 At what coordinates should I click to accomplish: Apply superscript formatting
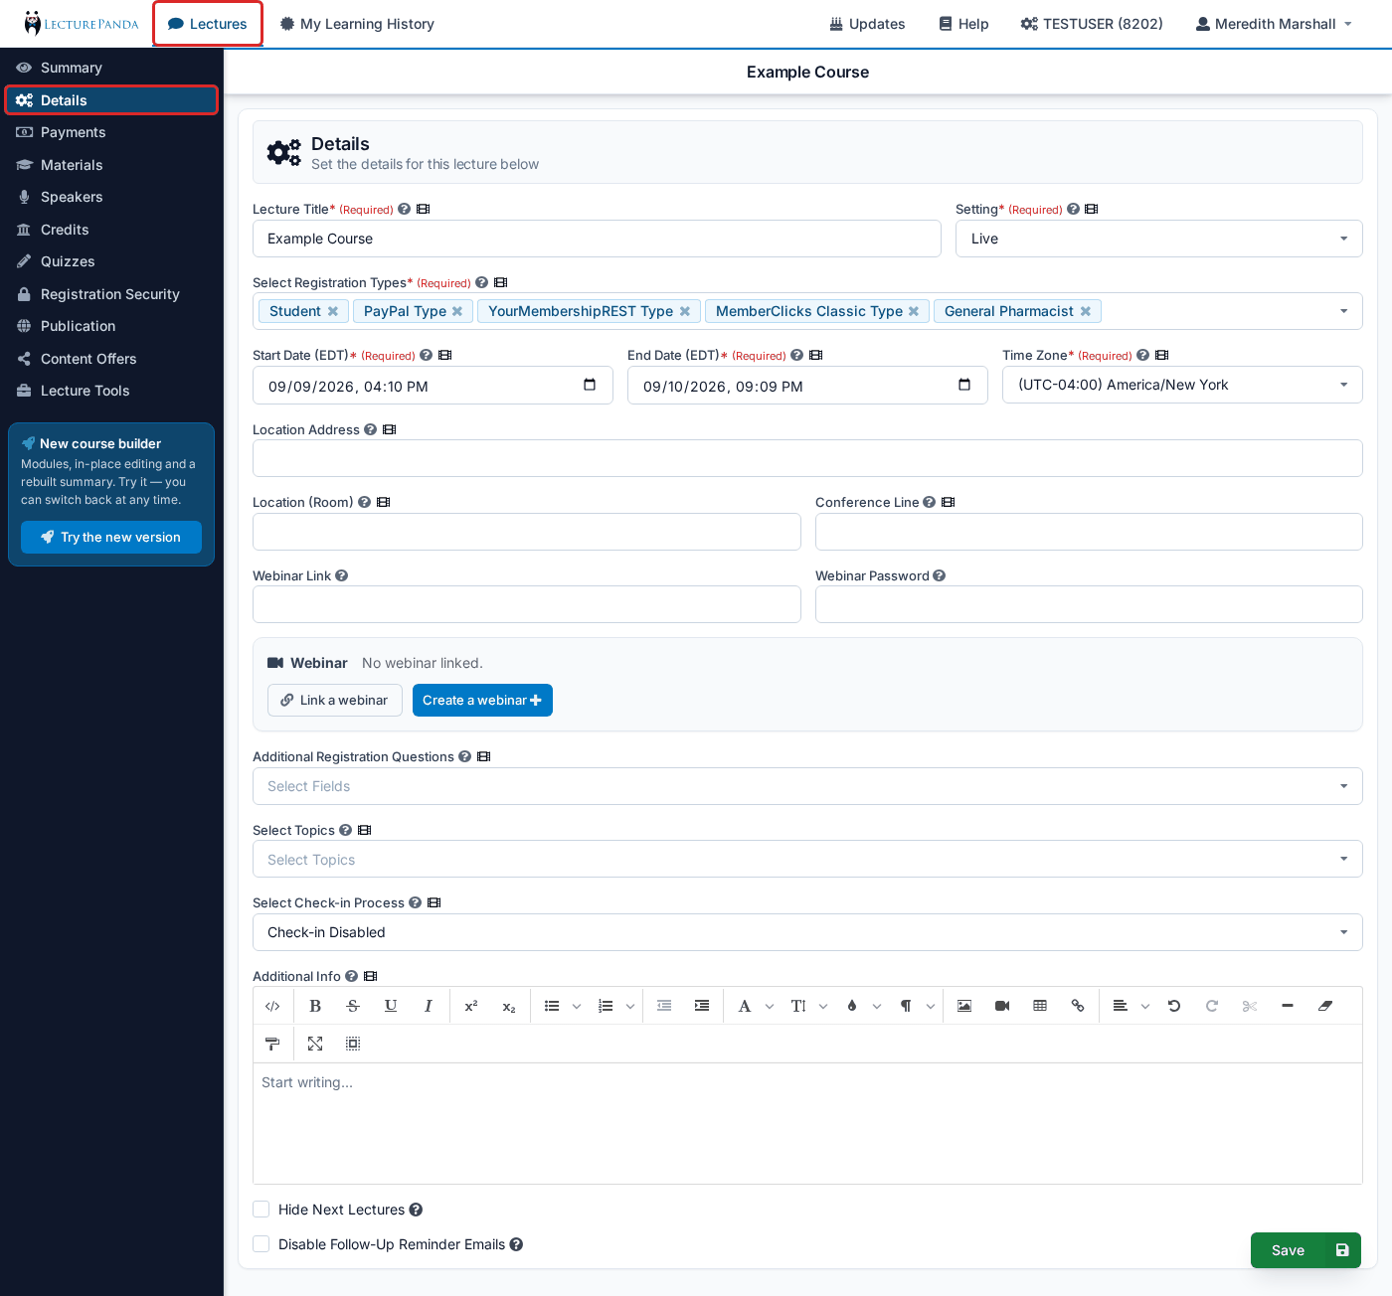tap(471, 1006)
